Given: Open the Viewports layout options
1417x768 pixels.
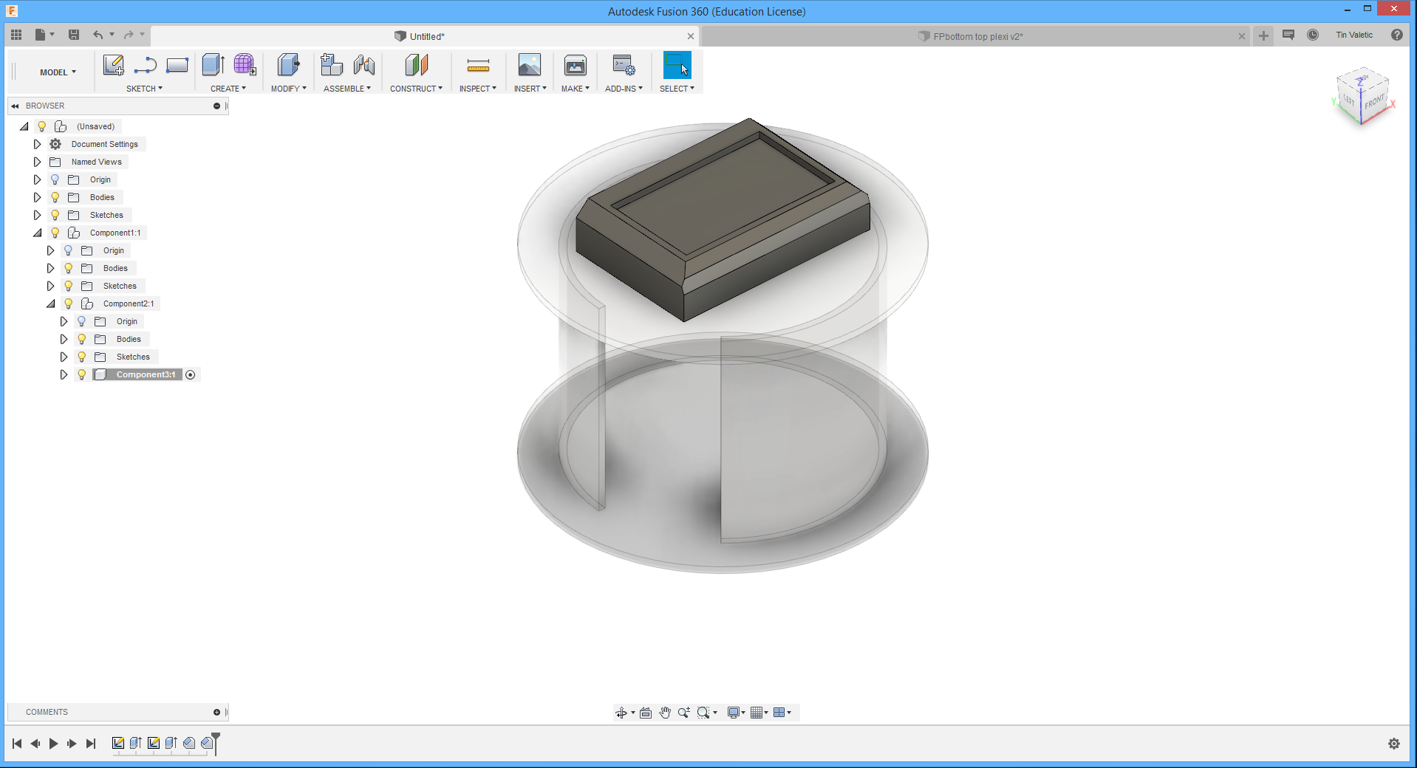Looking at the screenshot, I should tap(779, 713).
